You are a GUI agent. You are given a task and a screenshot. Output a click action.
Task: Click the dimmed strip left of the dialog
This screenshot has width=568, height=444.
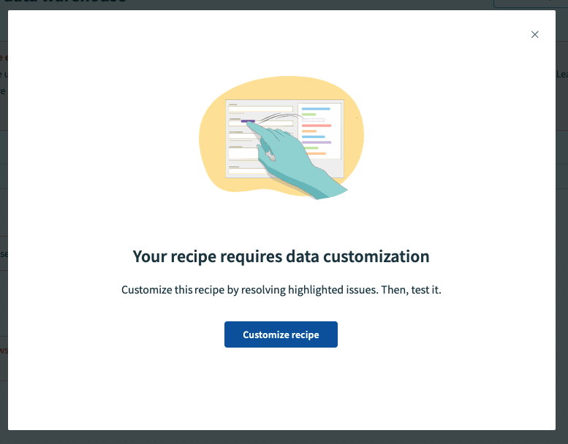[4, 219]
